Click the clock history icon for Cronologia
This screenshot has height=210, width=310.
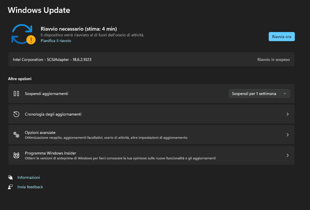click(x=16, y=114)
